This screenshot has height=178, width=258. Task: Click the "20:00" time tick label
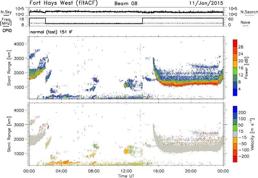tap(191, 171)
